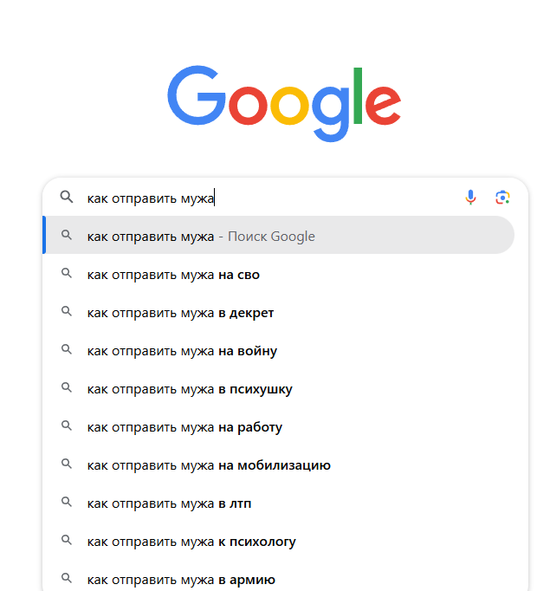Click the Google logo

click(x=284, y=102)
